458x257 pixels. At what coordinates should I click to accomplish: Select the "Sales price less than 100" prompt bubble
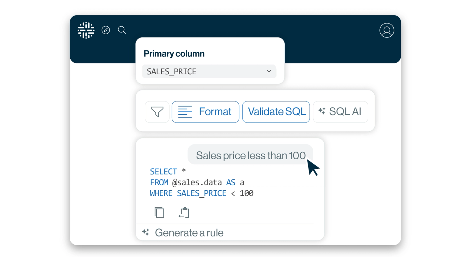pos(250,155)
